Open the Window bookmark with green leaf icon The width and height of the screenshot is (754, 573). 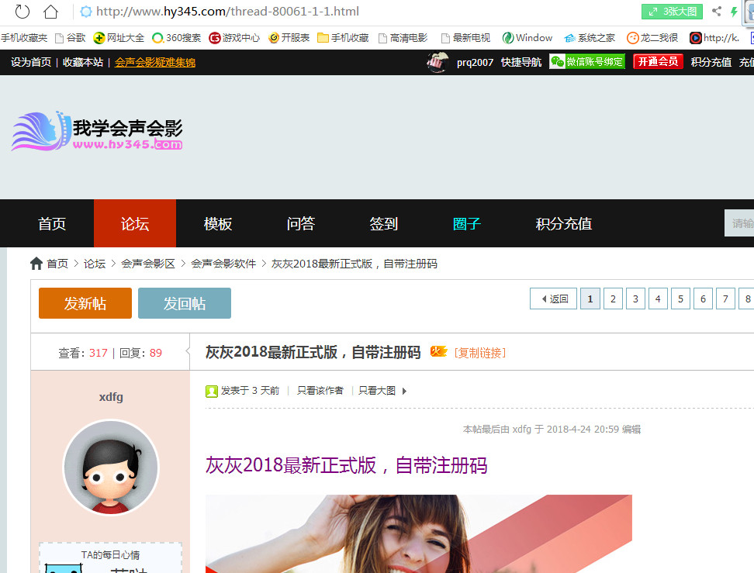[527, 38]
